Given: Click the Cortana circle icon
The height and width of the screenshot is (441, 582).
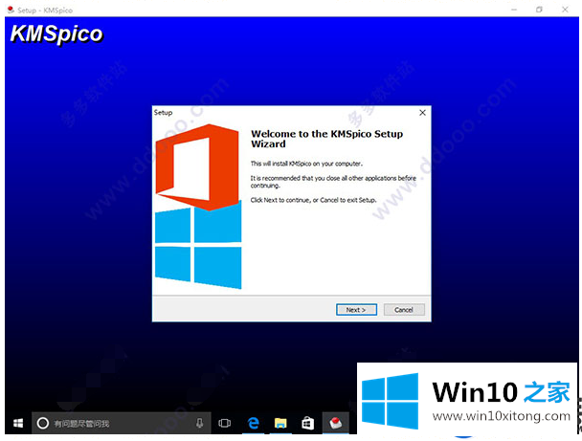Looking at the screenshot, I should pyautogui.click(x=43, y=423).
